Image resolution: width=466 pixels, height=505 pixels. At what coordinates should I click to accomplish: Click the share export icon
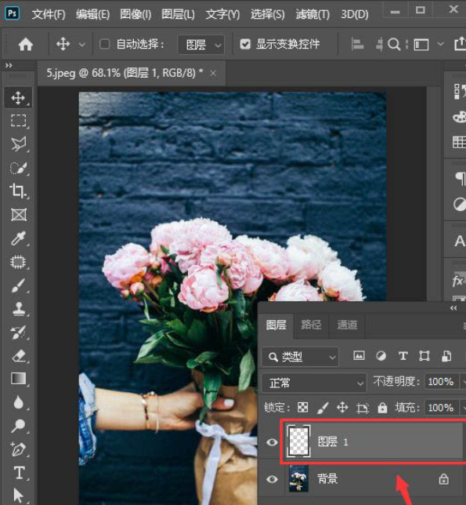(460, 44)
